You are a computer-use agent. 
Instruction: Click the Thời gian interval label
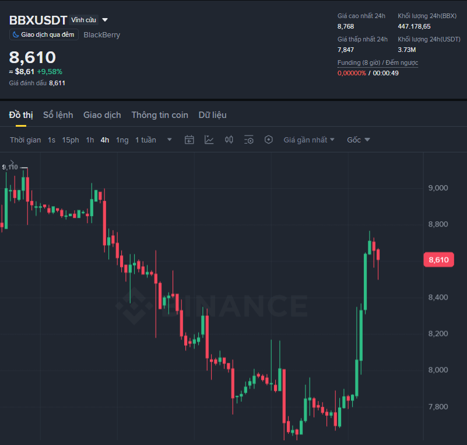tap(25, 140)
